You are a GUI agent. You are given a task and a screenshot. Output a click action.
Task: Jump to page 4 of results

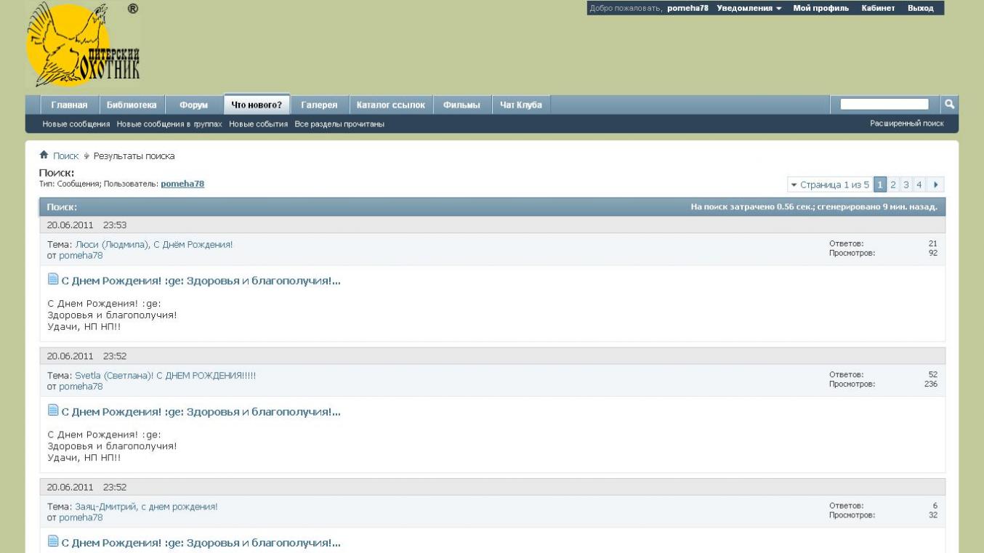click(x=919, y=185)
